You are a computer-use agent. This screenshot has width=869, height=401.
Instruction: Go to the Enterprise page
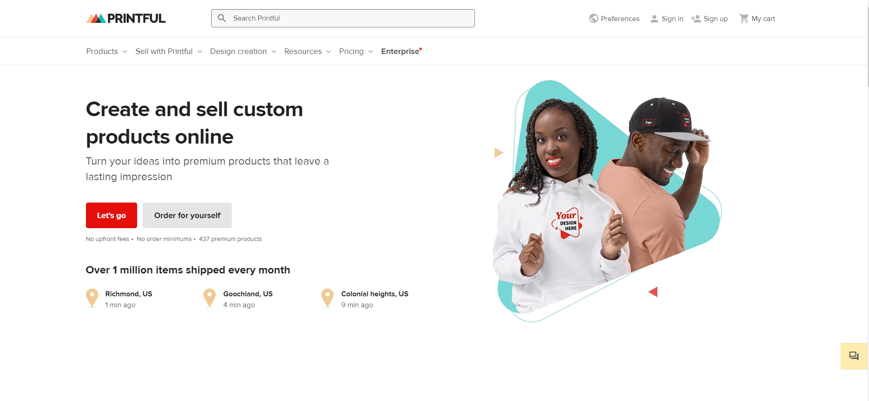tap(401, 51)
